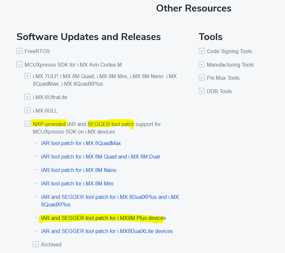Expand the Code Signing Tools plus icon
Viewport: 285px width, 253px height.
coord(202,51)
